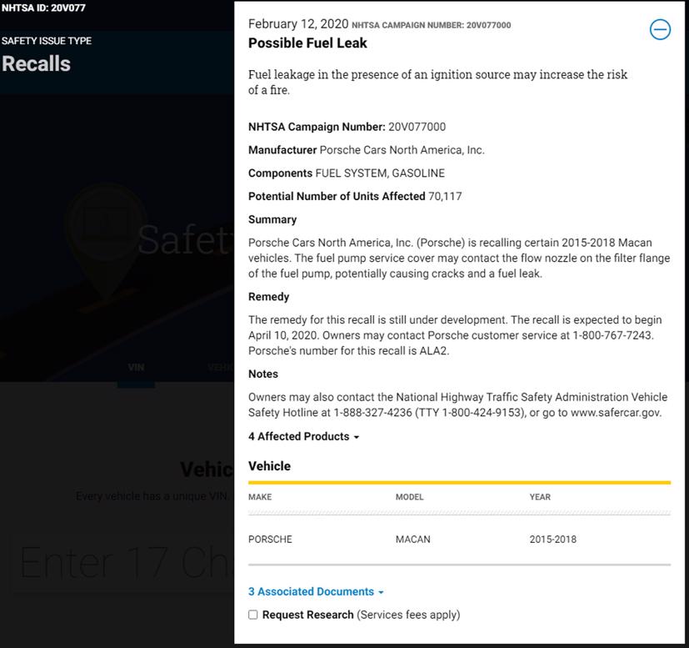Click the map pin icon behind the panel
Viewport: 689px width, 648px height.
tap(104, 238)
